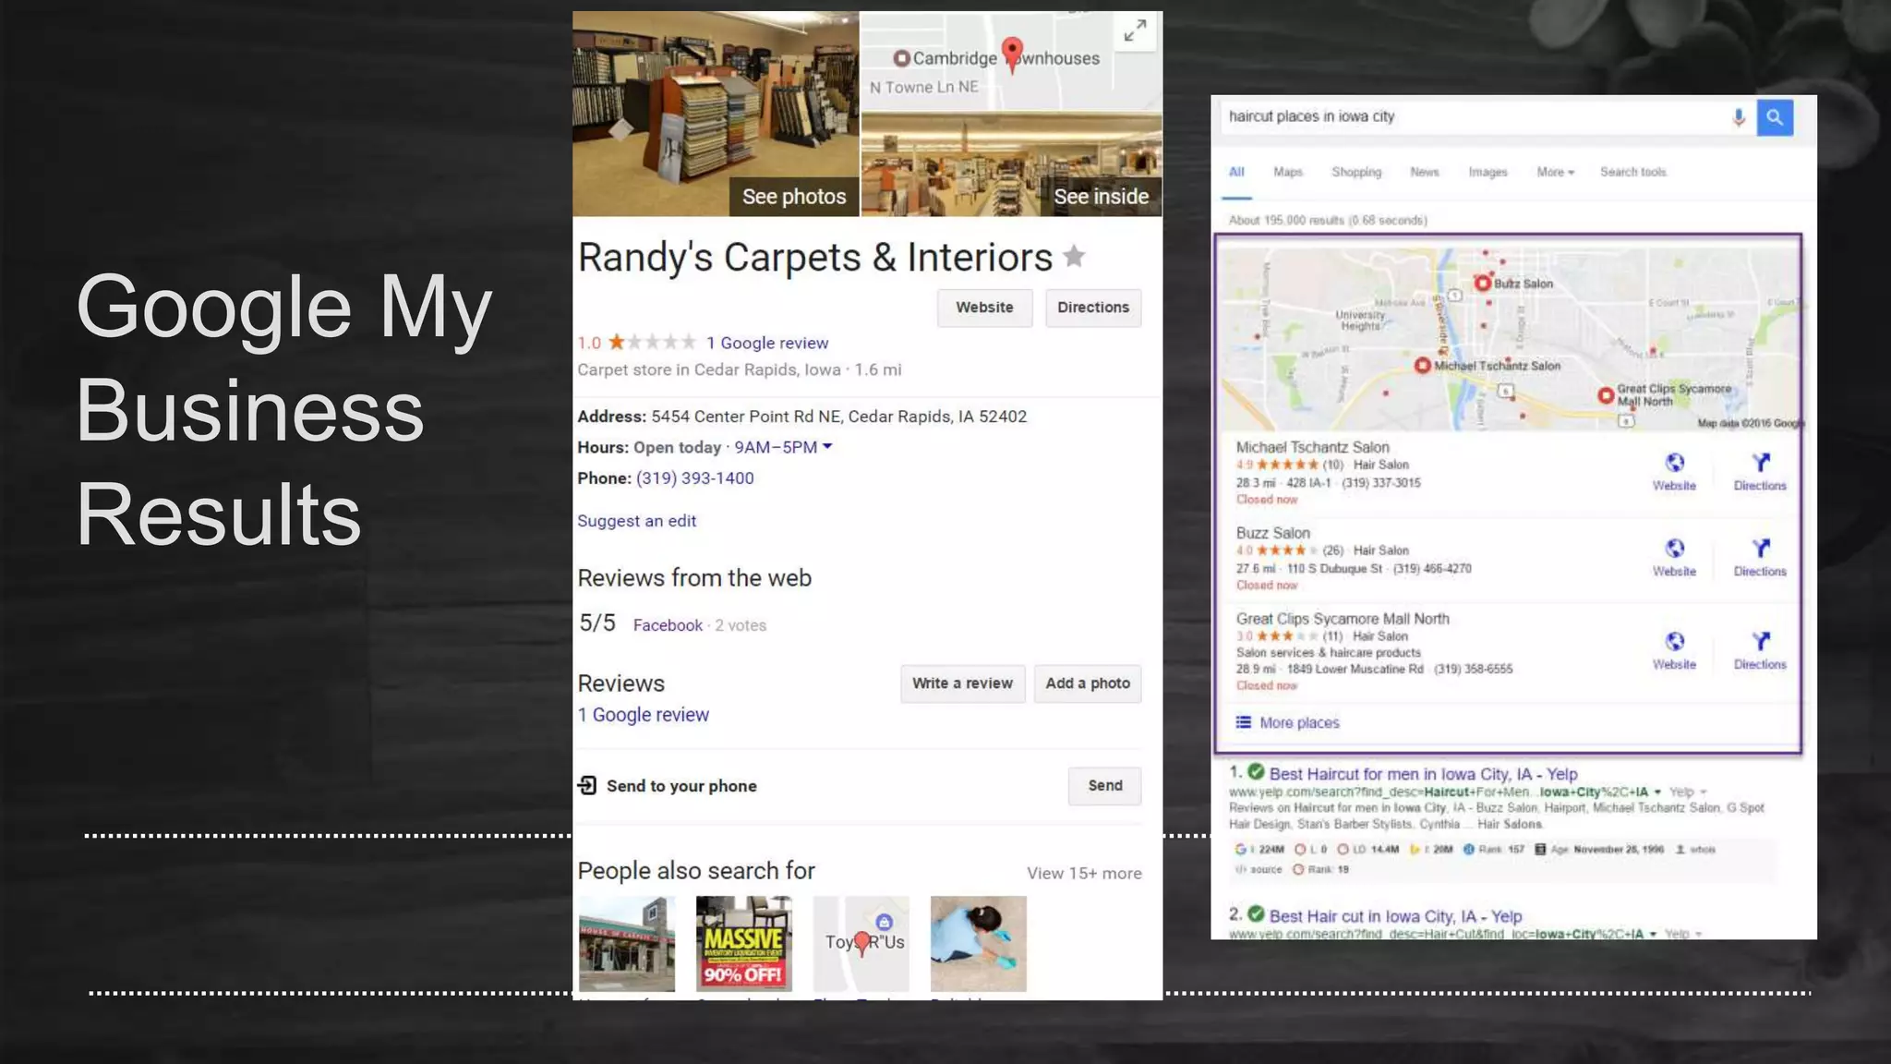The width and height of the screenshot is (1891, 1064).
Task: Switch to the Shopping search tab
Action: [x=1356, y=172]
